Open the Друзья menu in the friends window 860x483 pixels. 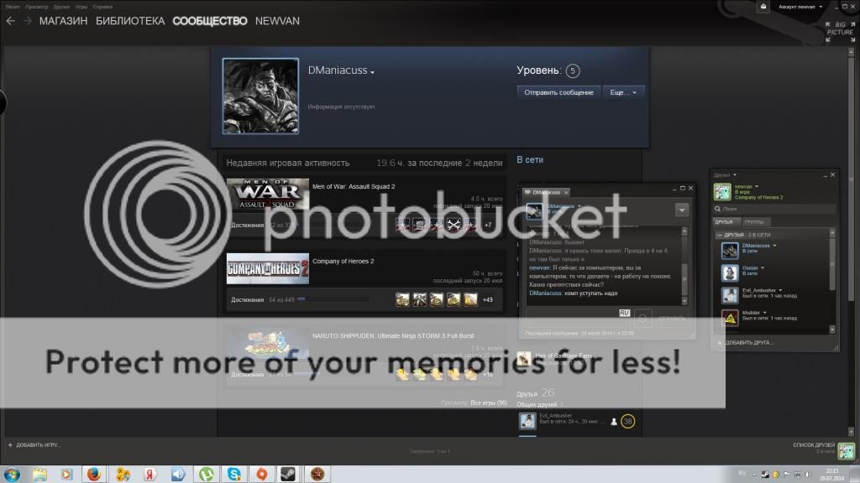tap(725, 175)
